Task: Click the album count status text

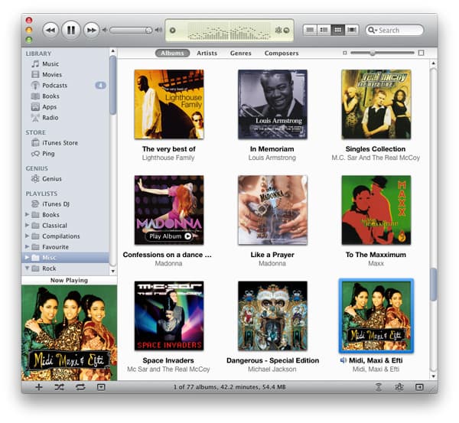Action: tap(229, 387)
